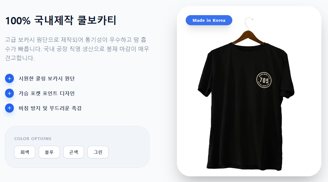328x182 pixels.
Task: Expand the 가슴 포켓 포인트 디자인 feature text
Action: coord(47,93)
